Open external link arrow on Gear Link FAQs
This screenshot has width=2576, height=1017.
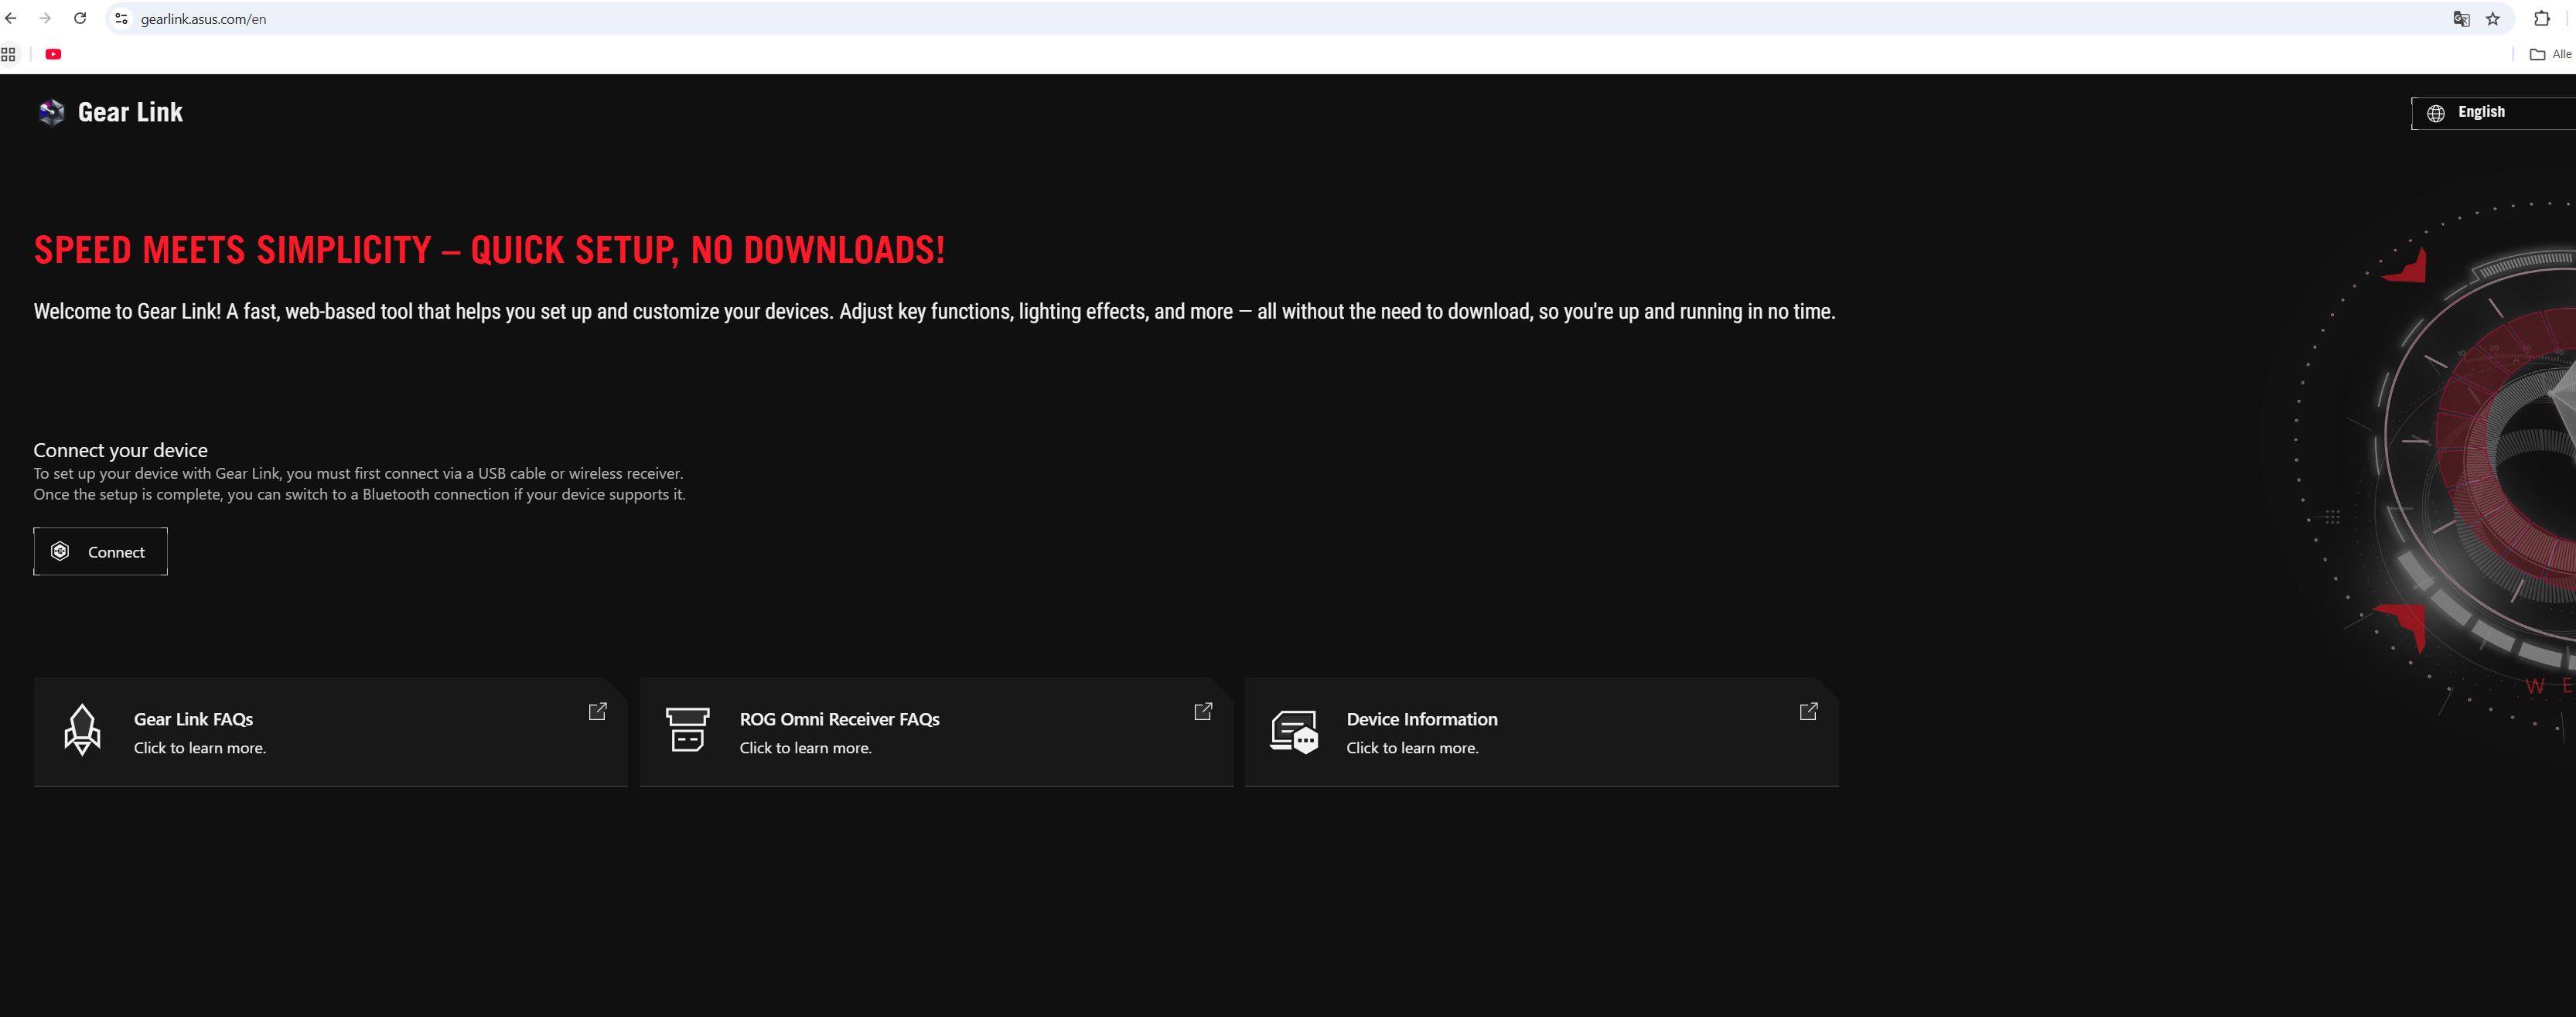[597, 711]
